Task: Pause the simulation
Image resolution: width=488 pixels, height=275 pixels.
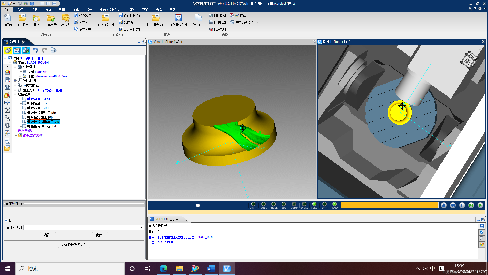Action: point(462,205)
